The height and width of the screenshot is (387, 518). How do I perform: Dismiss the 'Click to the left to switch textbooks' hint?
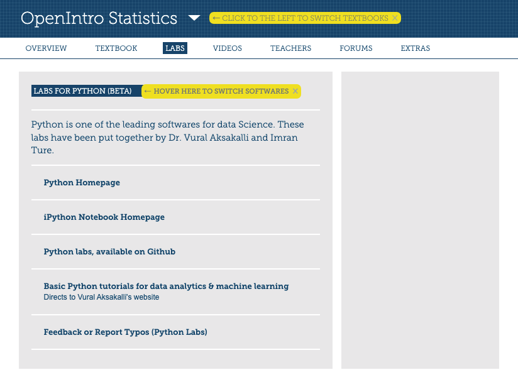[x=395, y=18]
